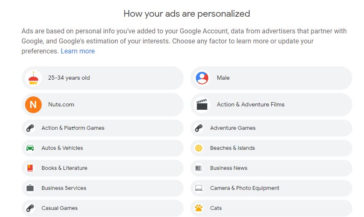This screenshot has height=217, width=364.
Task: Open the Adventure Games interest
Action: pyautogui.click(x=233, y=128)
